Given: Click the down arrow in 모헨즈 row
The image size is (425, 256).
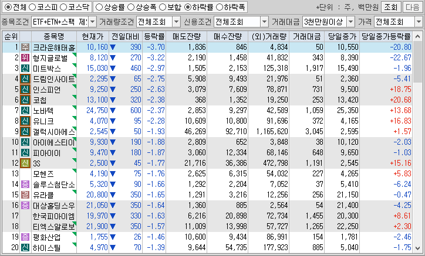Looking at the screenshot, I should pyautogui.click(x=113, y=174).
